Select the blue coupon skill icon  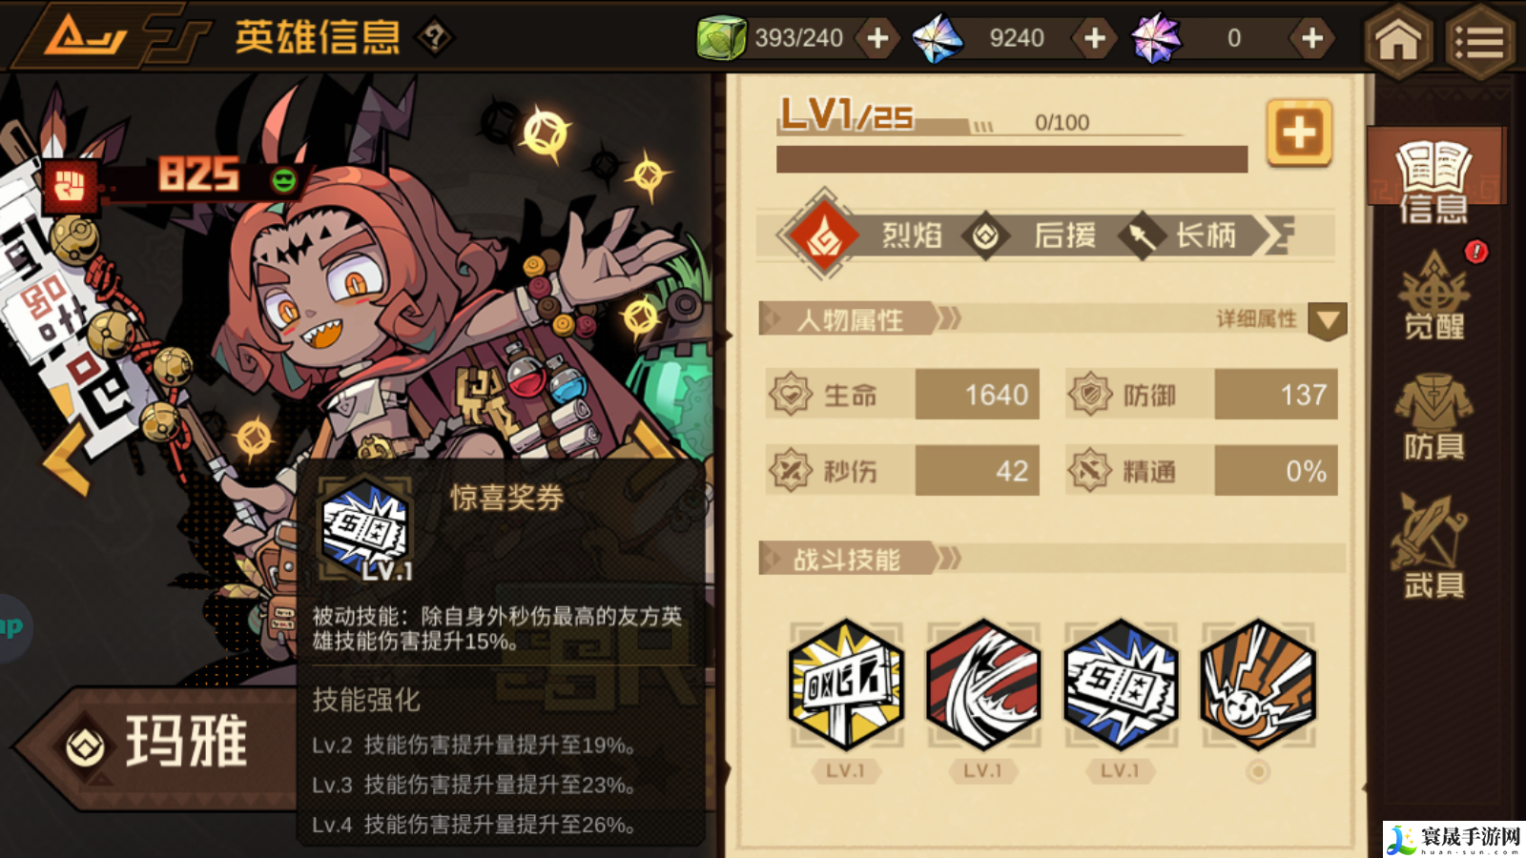point(1121,684)
